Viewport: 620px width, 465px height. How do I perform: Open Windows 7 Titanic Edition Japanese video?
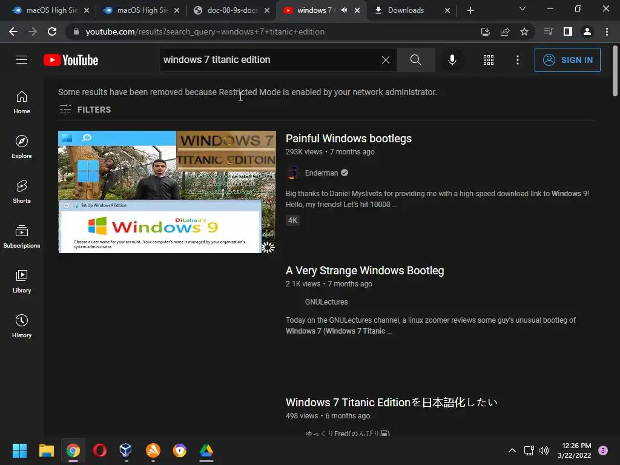pyautogui.click(x=391, y=403)
